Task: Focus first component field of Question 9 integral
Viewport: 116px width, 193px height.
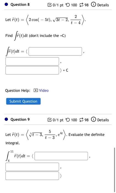Action: pos(61,156)
